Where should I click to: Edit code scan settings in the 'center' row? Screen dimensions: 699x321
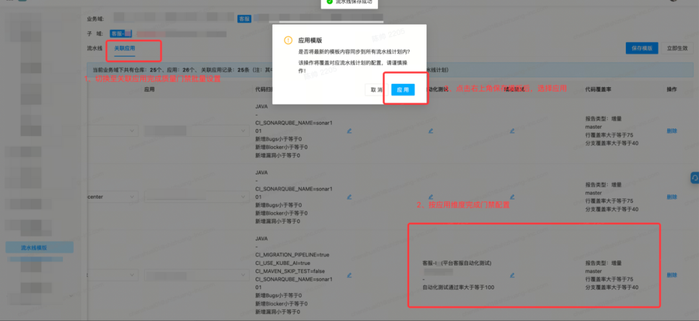(x=349, y=196)
